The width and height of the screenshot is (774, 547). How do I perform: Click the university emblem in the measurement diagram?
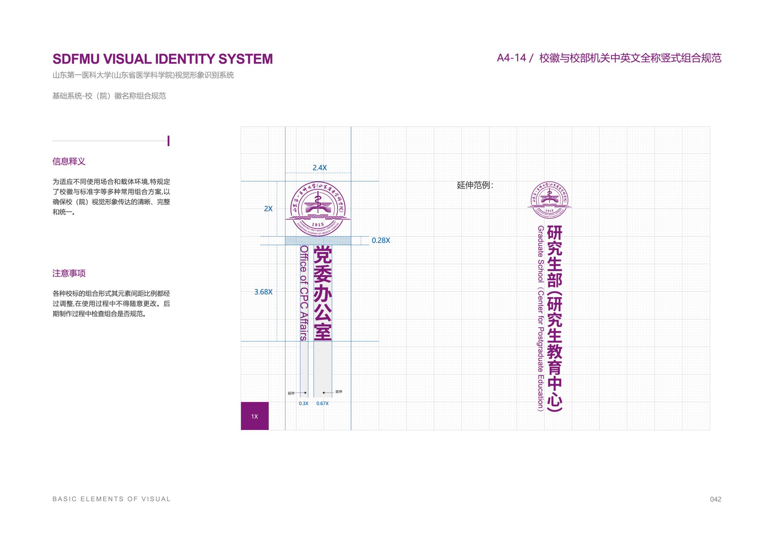click(x=318, y=209)
